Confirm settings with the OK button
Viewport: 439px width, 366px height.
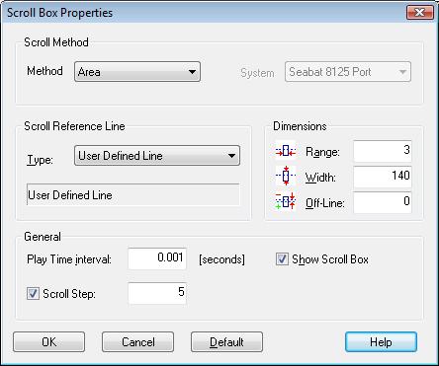click(x=48, y=342)
